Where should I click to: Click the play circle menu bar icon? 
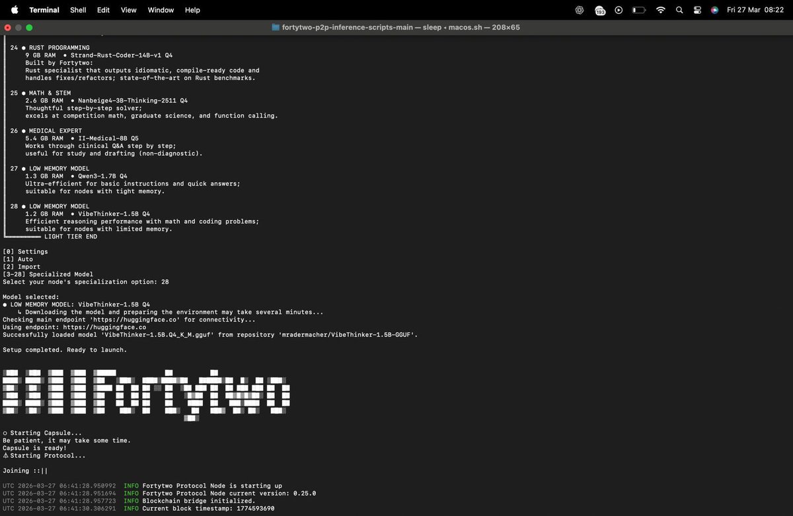coord(619,10)
